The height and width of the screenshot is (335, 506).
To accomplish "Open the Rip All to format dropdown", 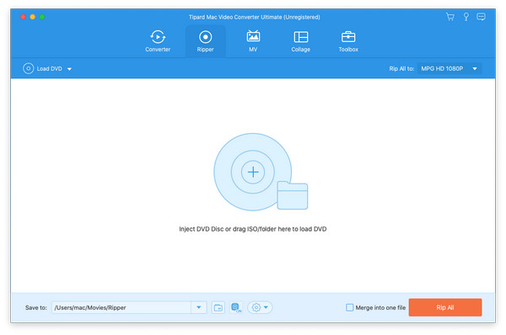I will tap(449, 69).
